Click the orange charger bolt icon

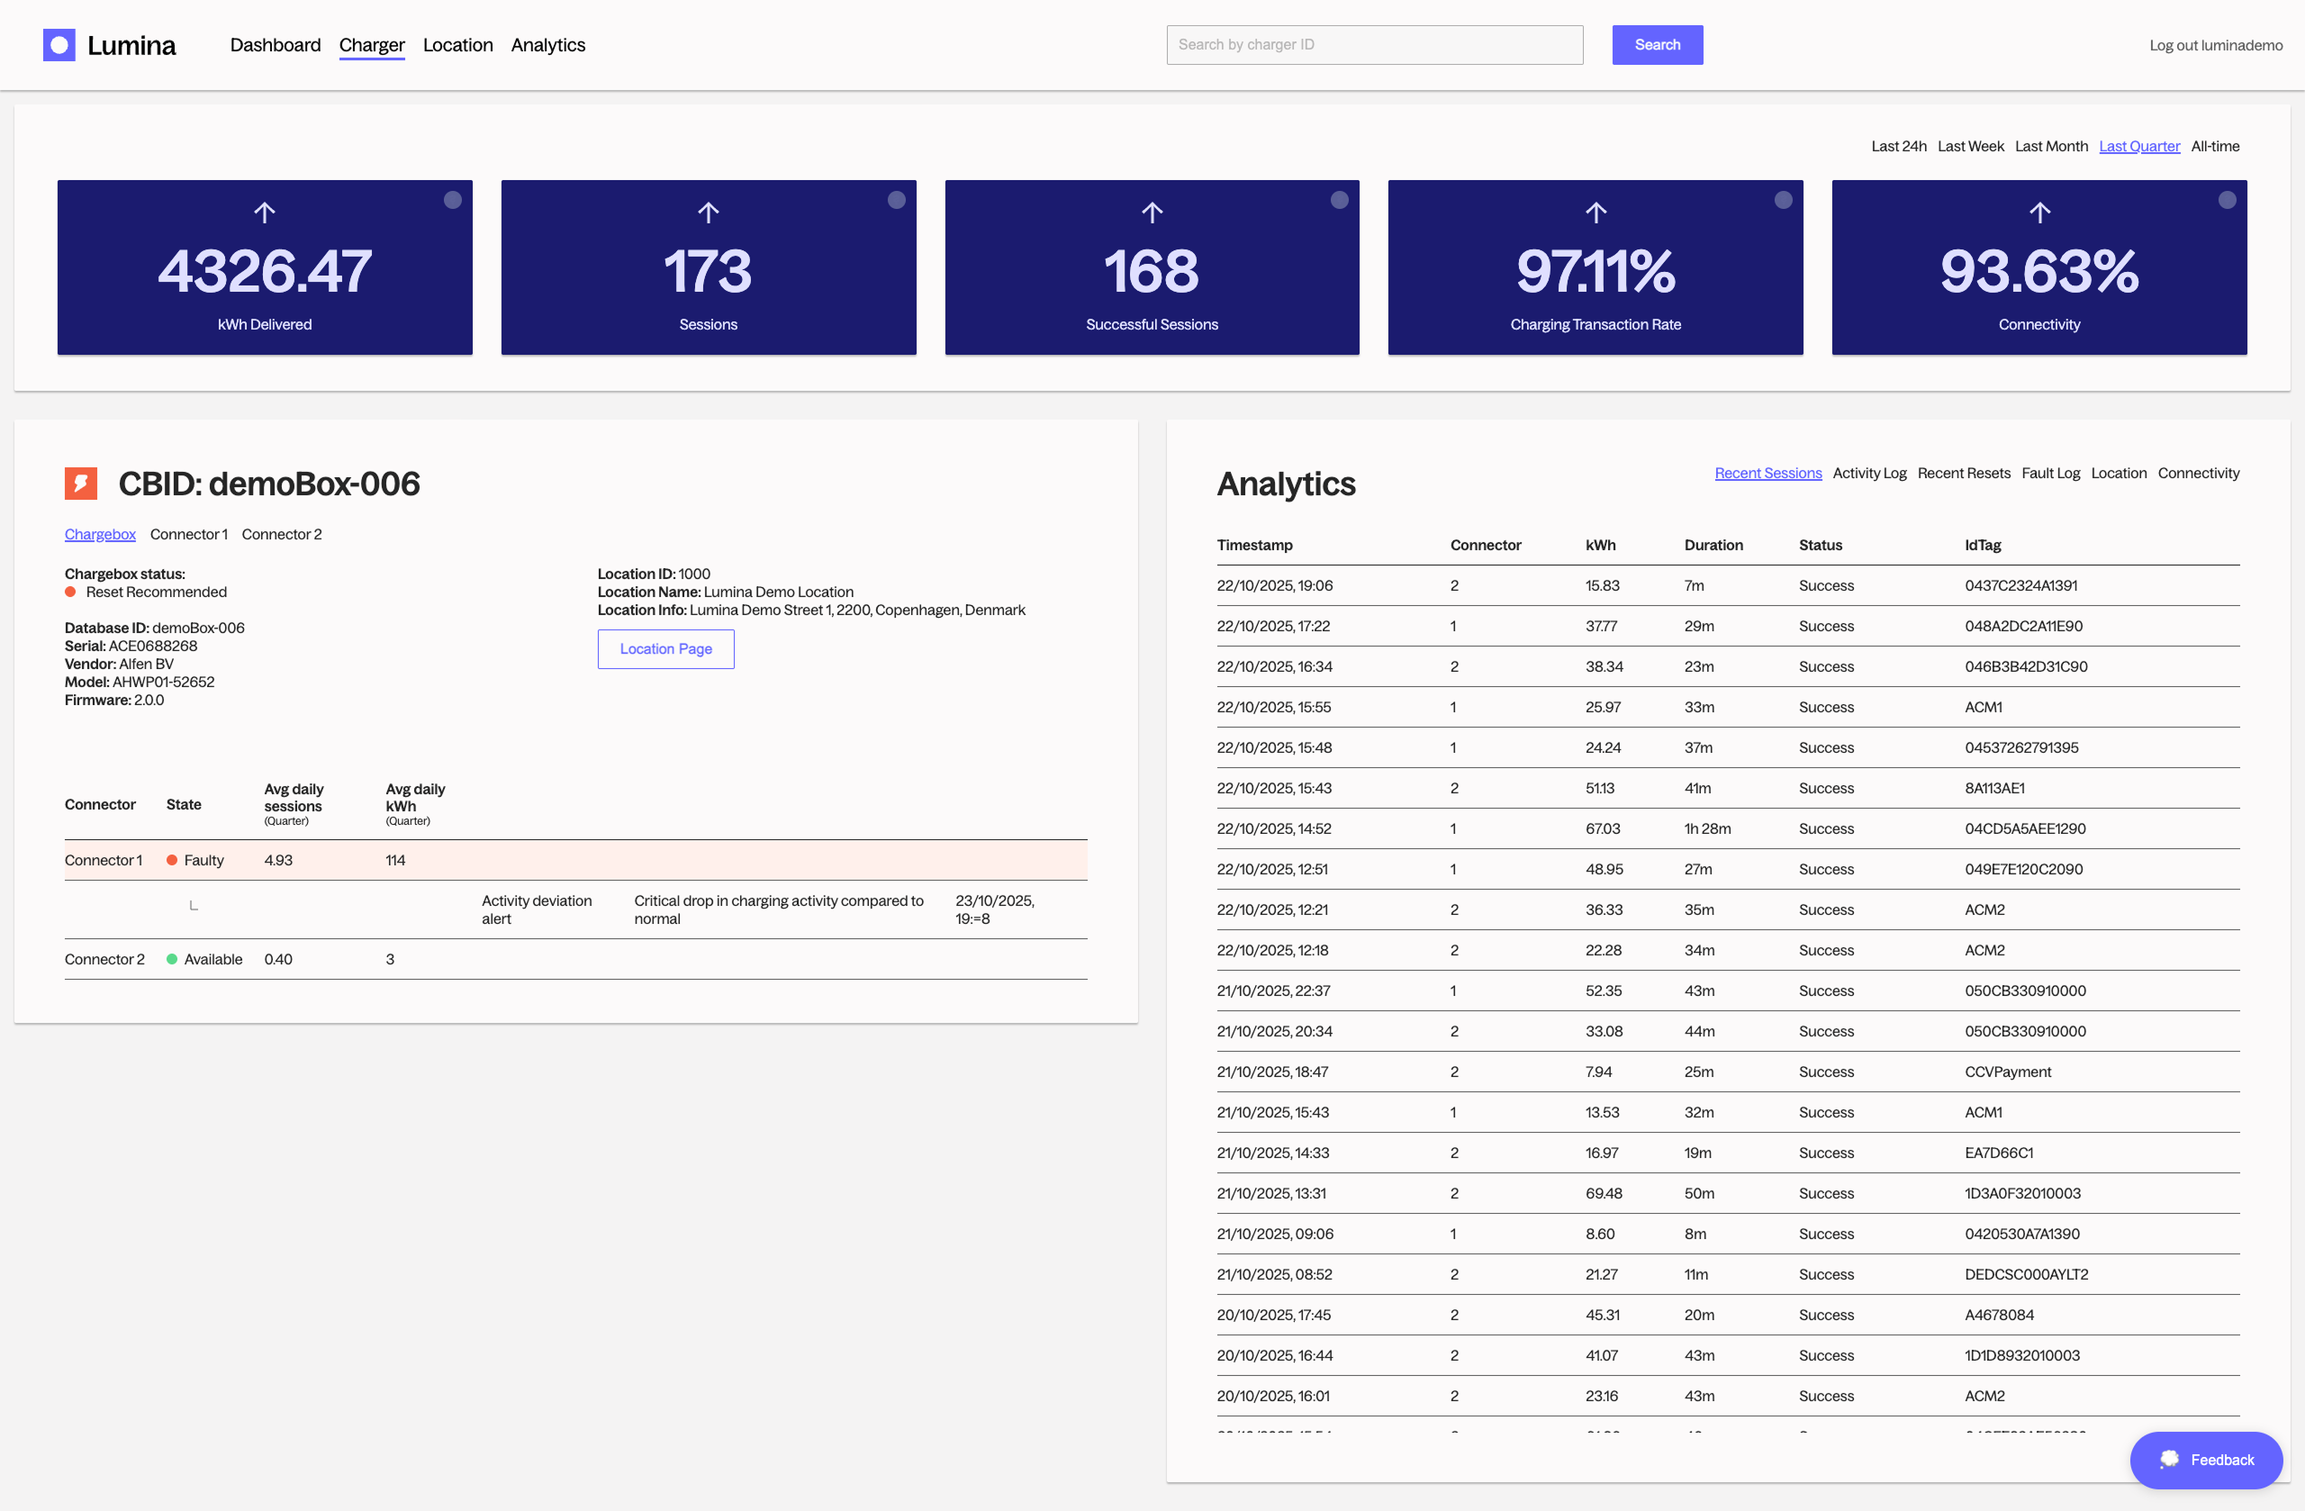tap(81, 484)
